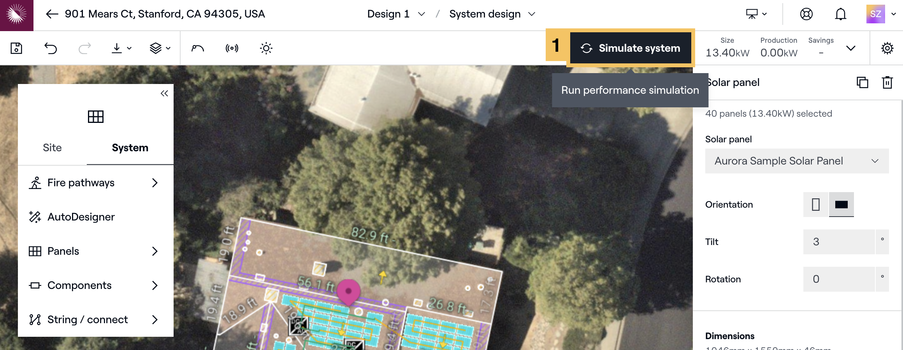Open the Aurora Sample Solar Panel dropdown
The width and height of the screenshot is (903, 350).
point(796,161)
